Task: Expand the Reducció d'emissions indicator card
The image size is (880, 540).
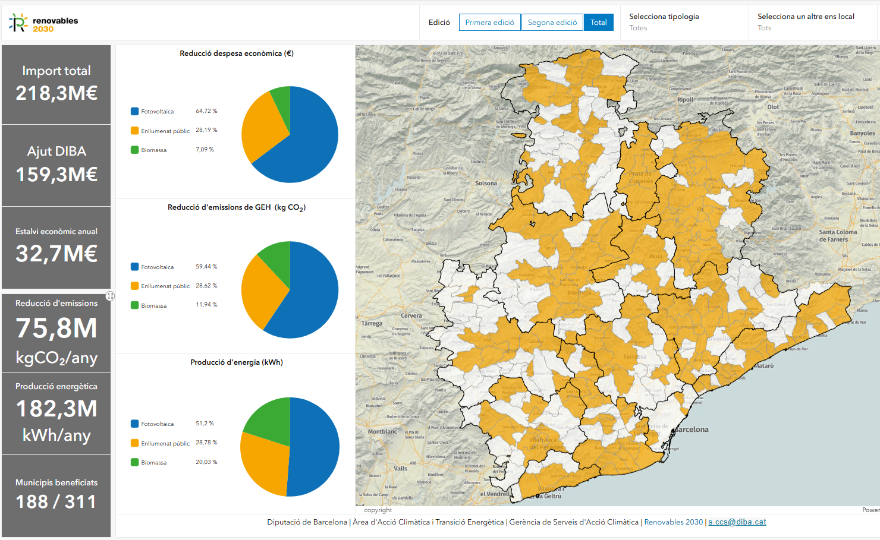Action: point(110,296)
